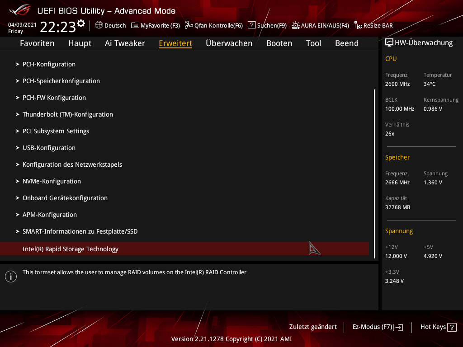This screenshot has width=463, height=347.
Task: Expand USB-Konfiguration arrow
Action: pyautogui.click(x=18, y=148)
